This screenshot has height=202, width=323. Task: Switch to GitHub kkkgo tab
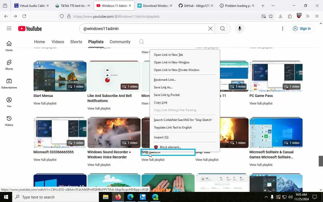pos(196,6)
